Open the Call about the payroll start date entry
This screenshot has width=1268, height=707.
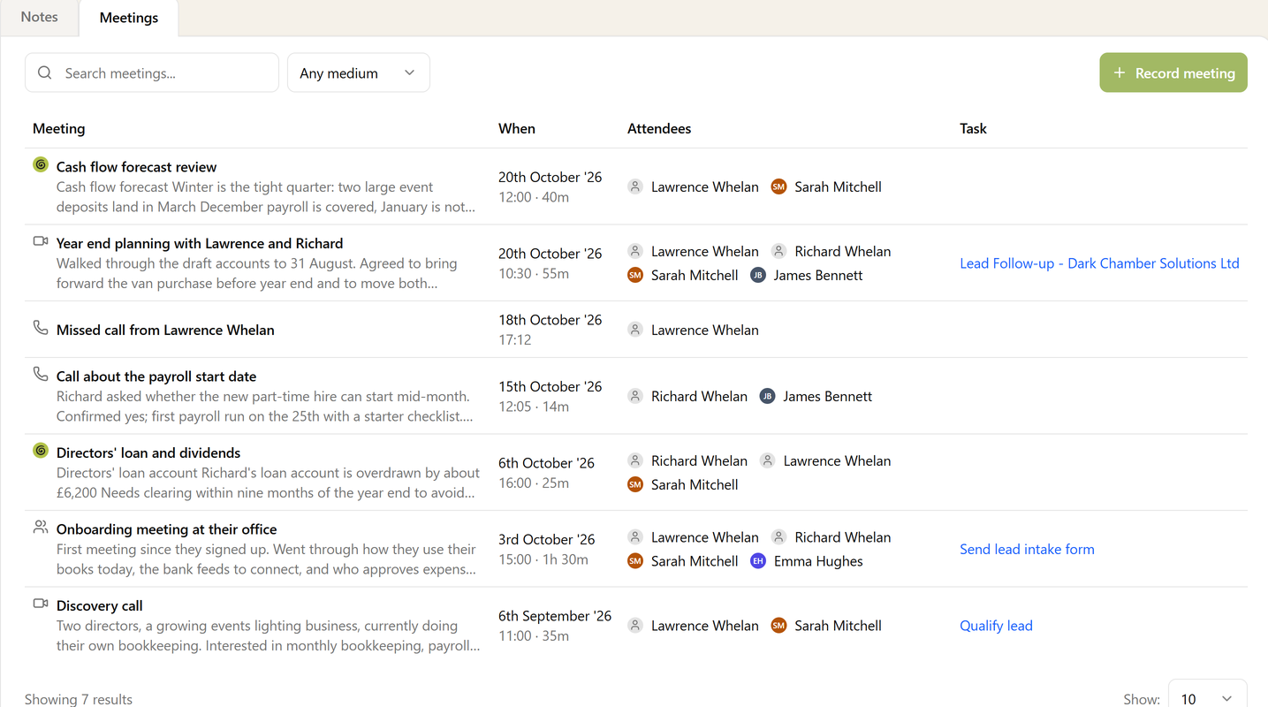[156, 376]
